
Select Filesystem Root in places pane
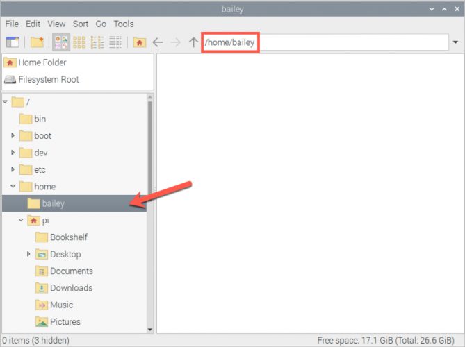78,79
